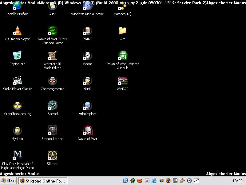Viewport: 246px width, 185px height.
Task: Open the Frozen Throne shortcut
Action: (52, 131)
